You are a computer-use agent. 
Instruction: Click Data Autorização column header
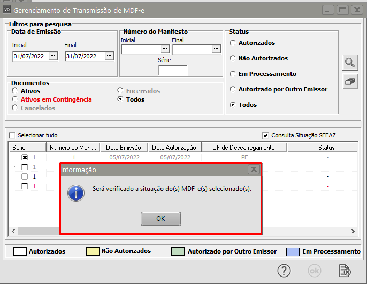pos(174,148)
